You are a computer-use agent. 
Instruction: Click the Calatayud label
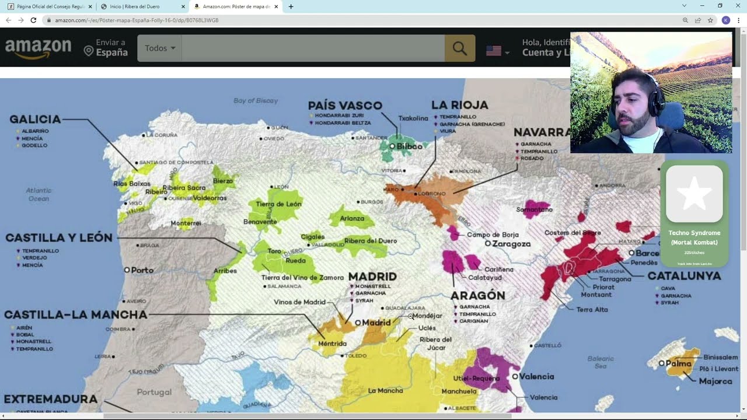[x=485, y=278]
